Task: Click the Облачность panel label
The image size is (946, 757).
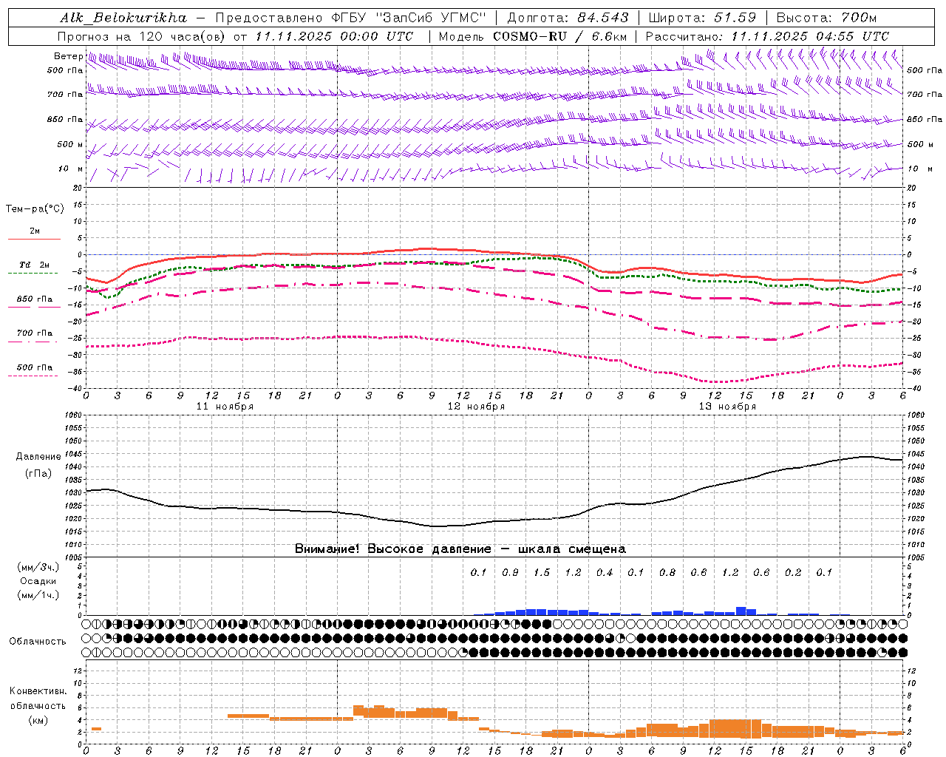Action: (x=38, y=641)
